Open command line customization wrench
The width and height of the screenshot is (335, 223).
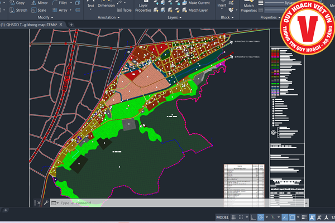pyautogui.click(x=46, y=203)
